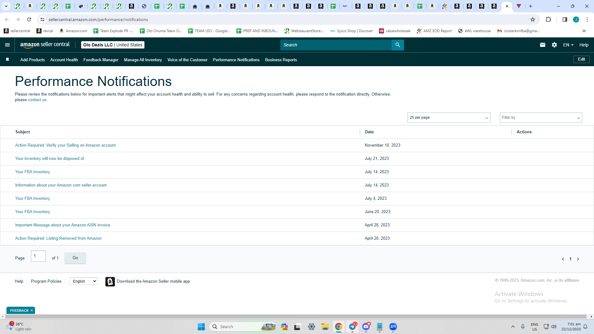The width and height of the screenshot is (594, 334).
Task: Open Chrome from the taskbar
Action: pos(338,327)
